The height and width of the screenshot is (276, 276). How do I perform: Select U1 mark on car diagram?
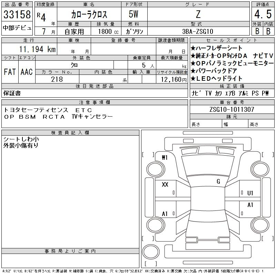tap(250, 193)
